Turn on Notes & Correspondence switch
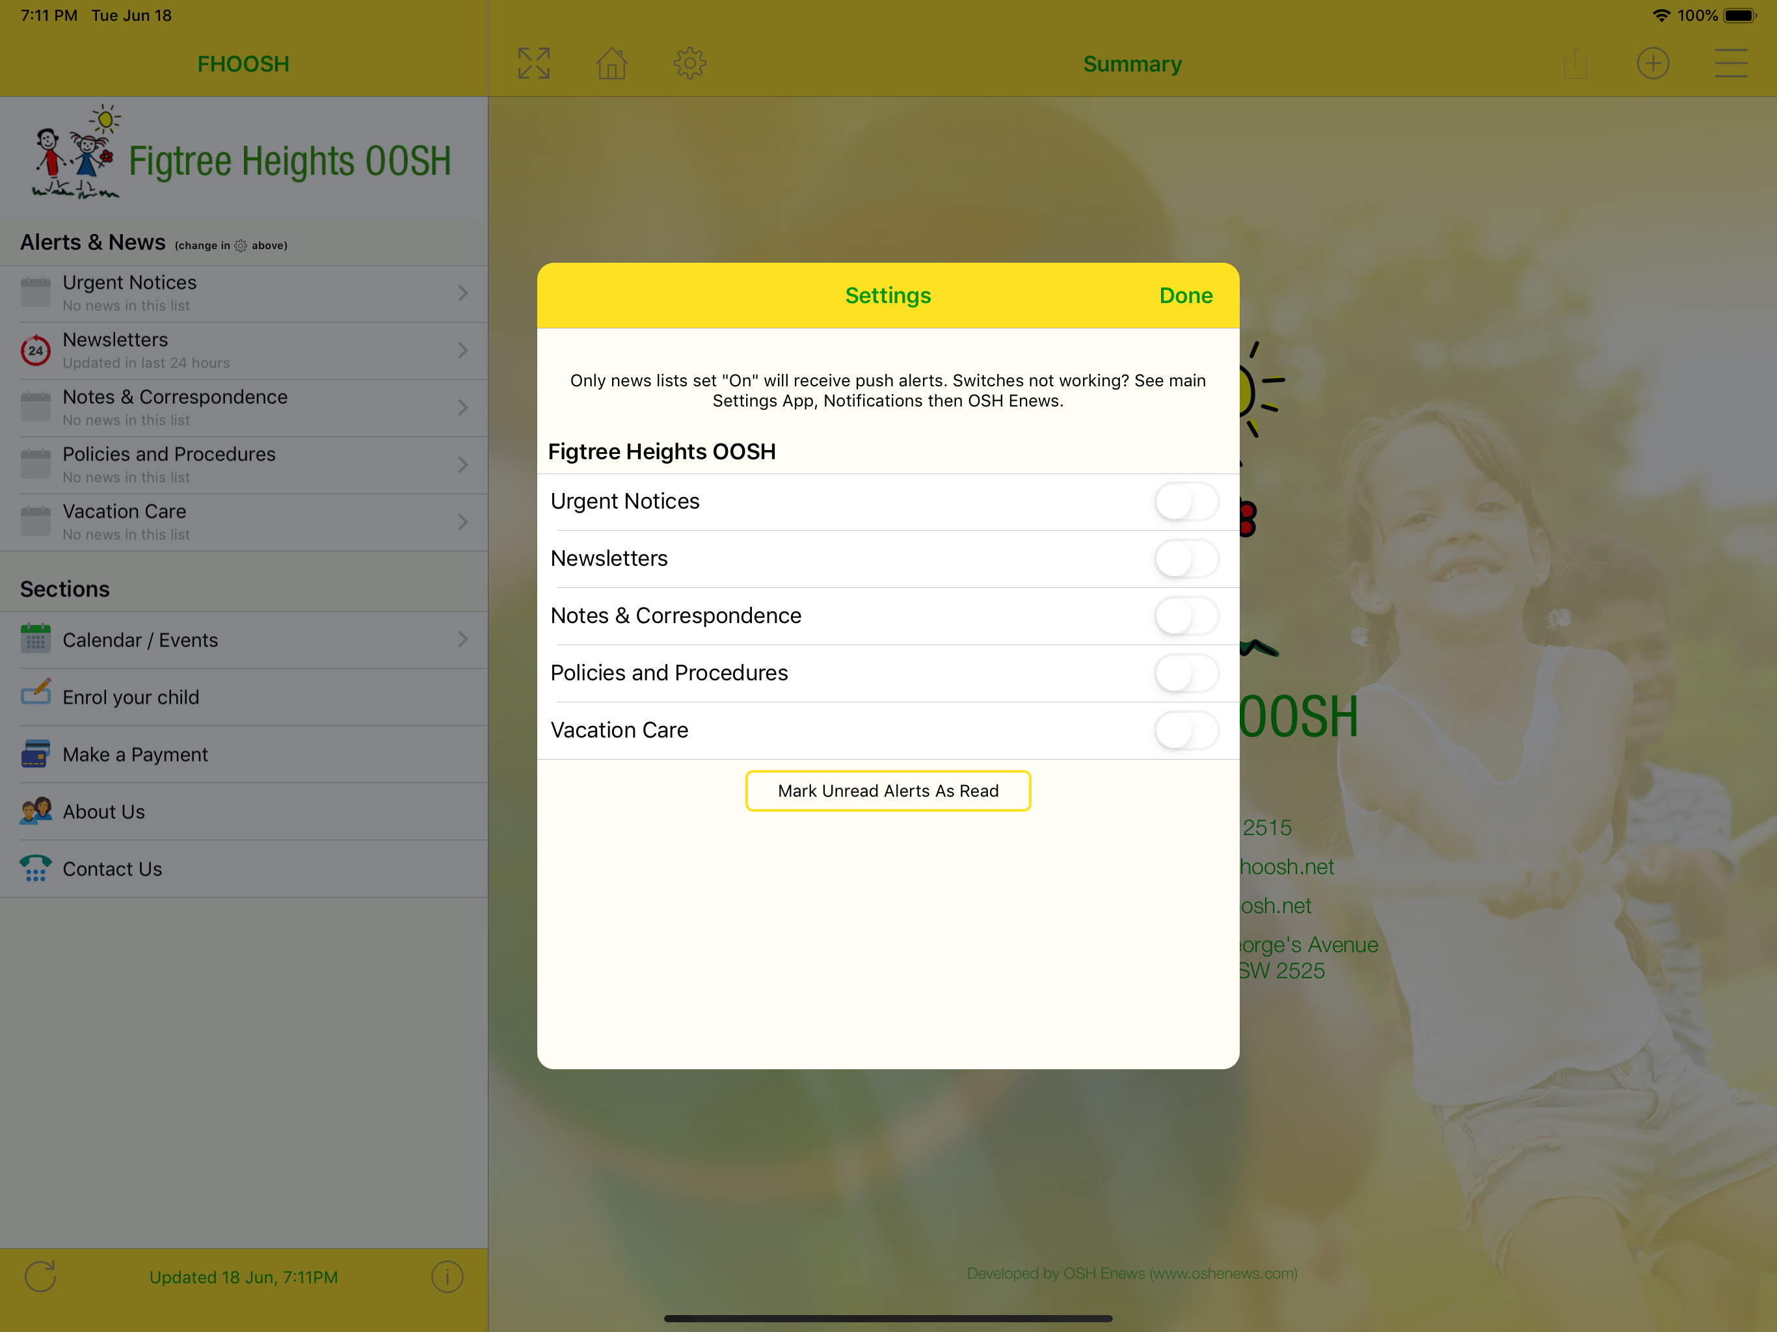This screenshot has height=1332, width=1777. (x=1186, y=615)
